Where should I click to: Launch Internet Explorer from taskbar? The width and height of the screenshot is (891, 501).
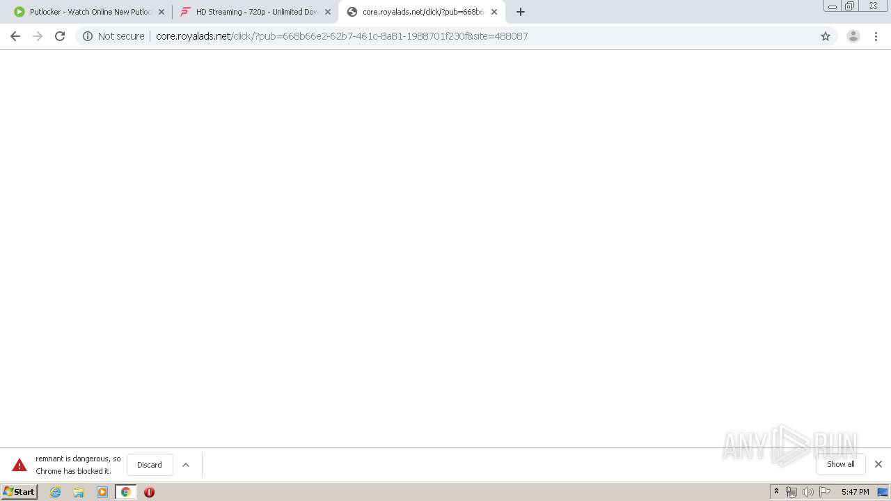(x=56, y=492)
